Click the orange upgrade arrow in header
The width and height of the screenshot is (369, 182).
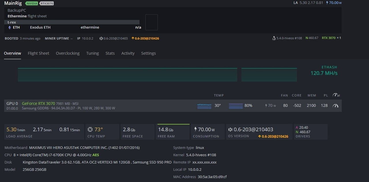coord(133,38)
